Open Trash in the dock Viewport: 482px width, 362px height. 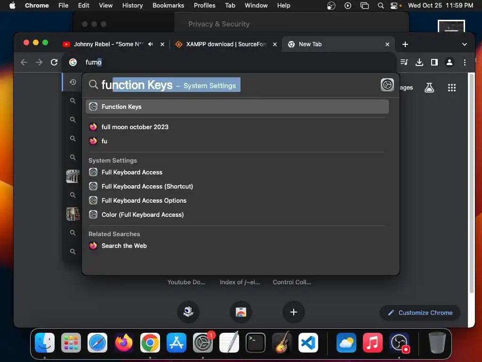coord(437,343)
